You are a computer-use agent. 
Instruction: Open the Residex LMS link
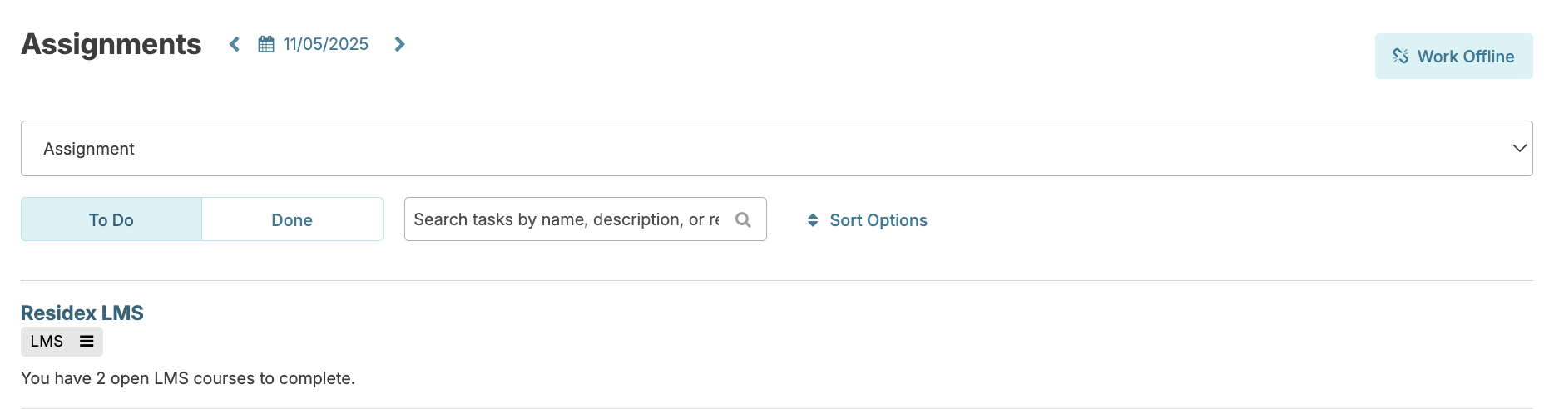coord(82,313)
